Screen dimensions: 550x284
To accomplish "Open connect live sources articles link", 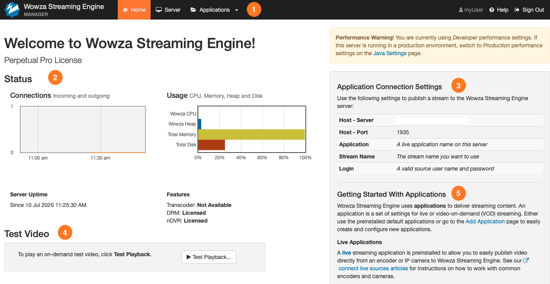I will point(373,268).
